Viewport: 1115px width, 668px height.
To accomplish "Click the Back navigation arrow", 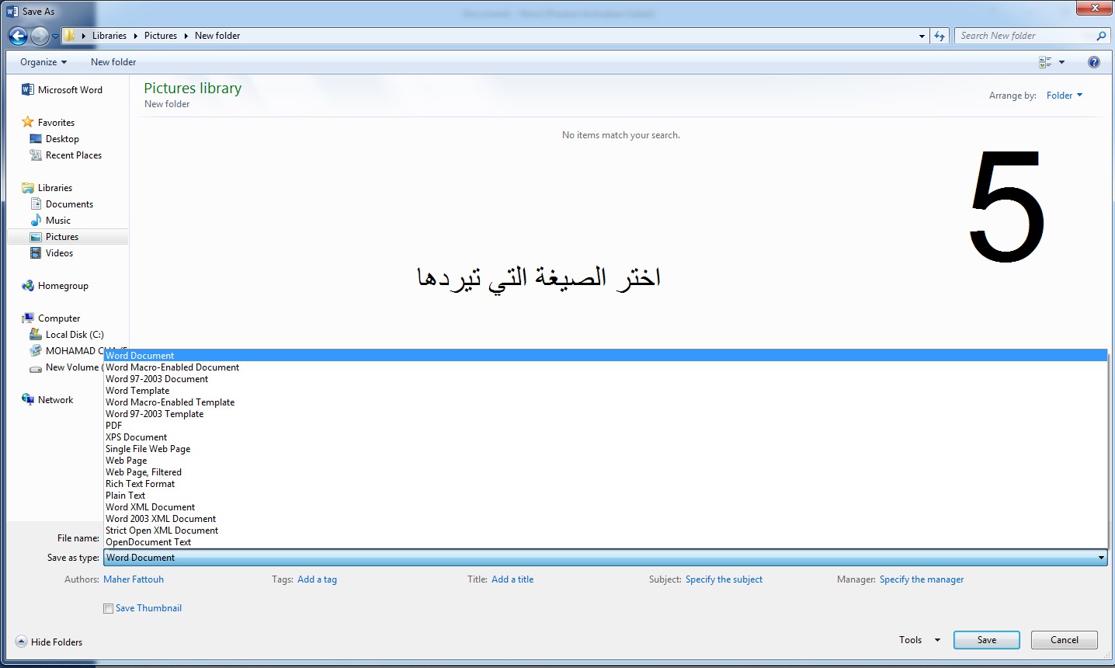I will pyautogui.click(x=18, y=36).
